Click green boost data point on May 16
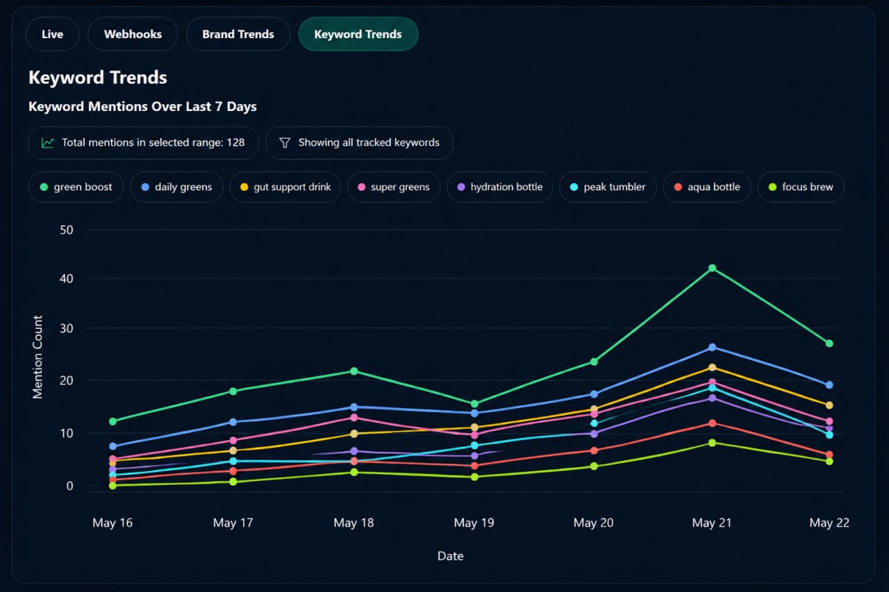Screen dimensions: 889x592 (x=113, y=421)
